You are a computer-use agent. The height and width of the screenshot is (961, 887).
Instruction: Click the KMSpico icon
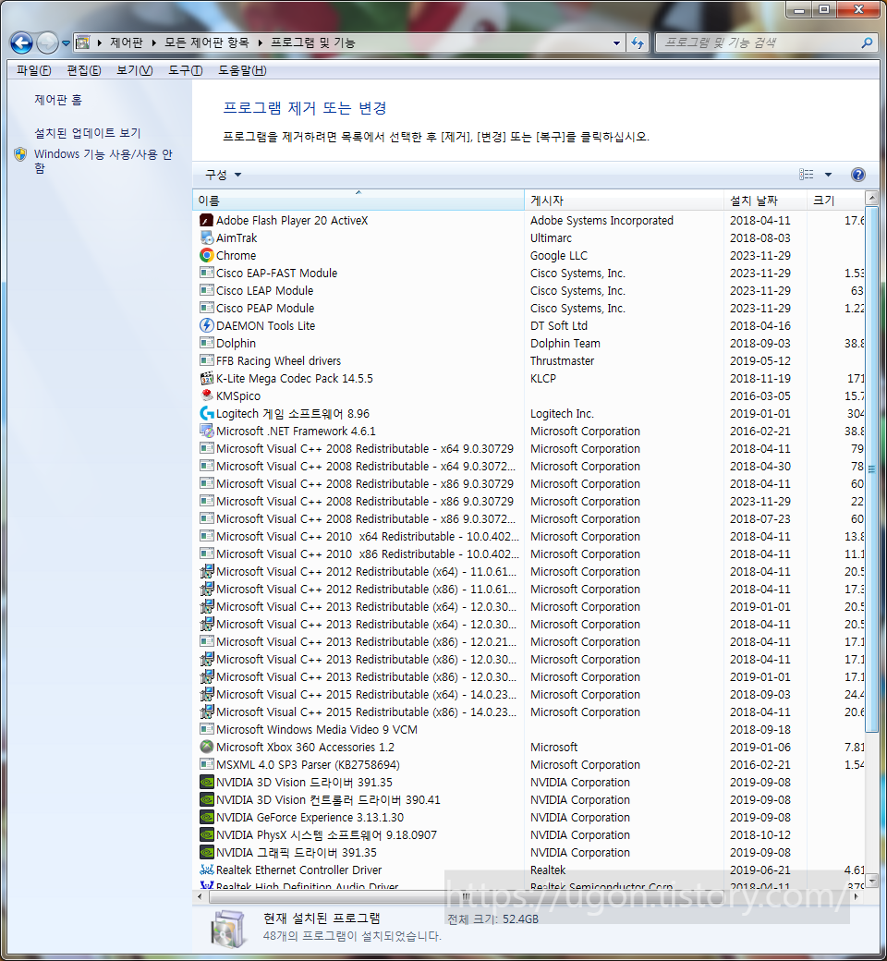point(207,395)
